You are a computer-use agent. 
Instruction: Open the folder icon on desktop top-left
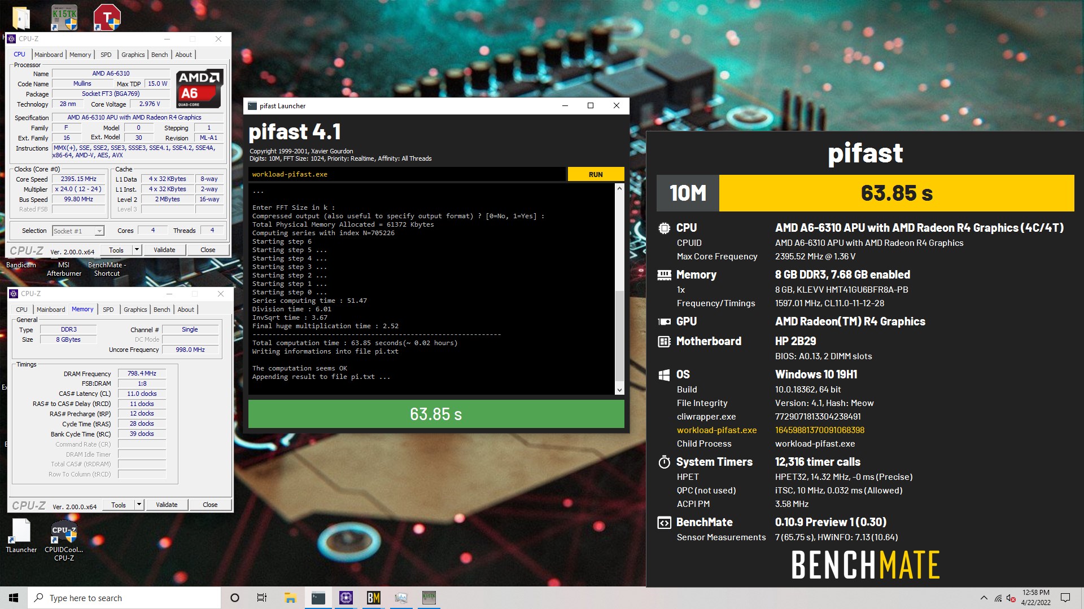pyautogui.click(x=21, y=17)
